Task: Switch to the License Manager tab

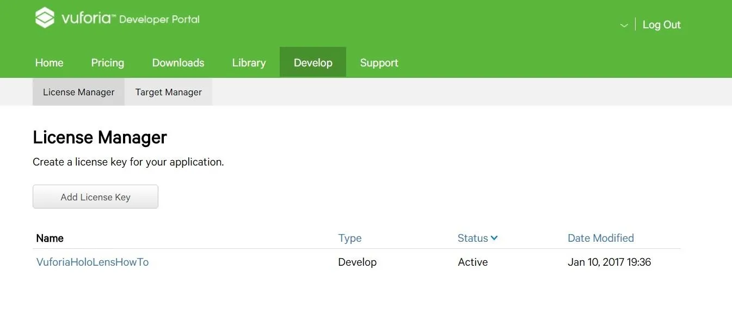Action: point(78,92)
